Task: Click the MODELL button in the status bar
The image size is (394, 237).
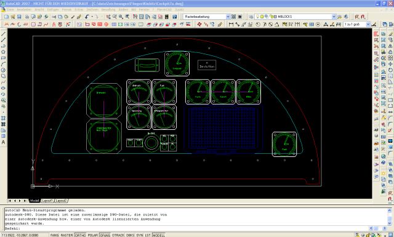Action: point(159,235)
